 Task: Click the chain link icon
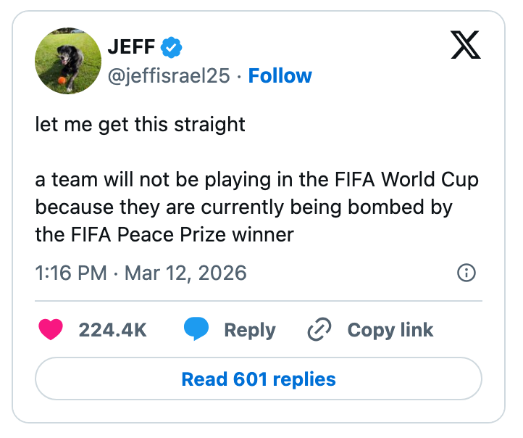click(319, 330)
